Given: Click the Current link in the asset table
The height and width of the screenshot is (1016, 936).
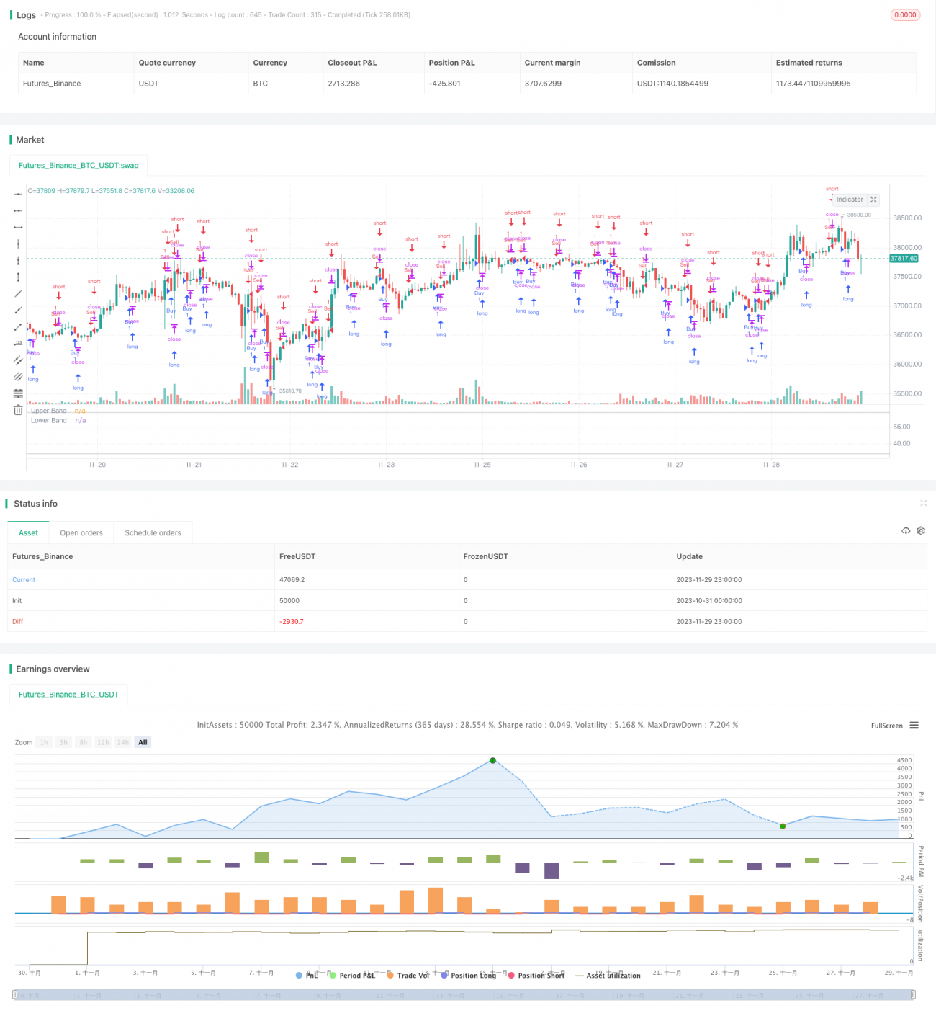Looking at the screenshot, I should tap(24, 580).
